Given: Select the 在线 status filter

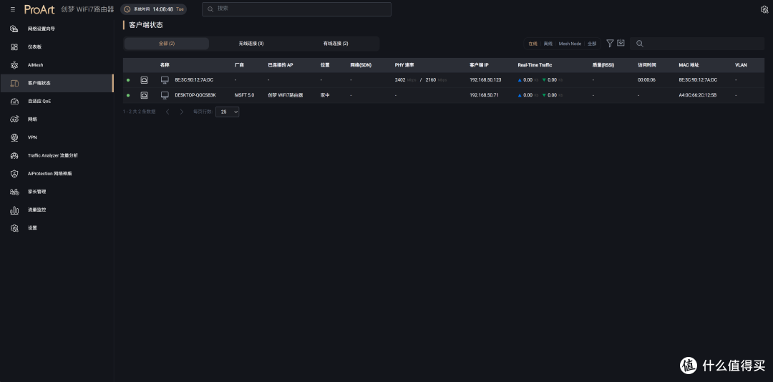Looking at the screenshot, I should (x=533, y=44).
